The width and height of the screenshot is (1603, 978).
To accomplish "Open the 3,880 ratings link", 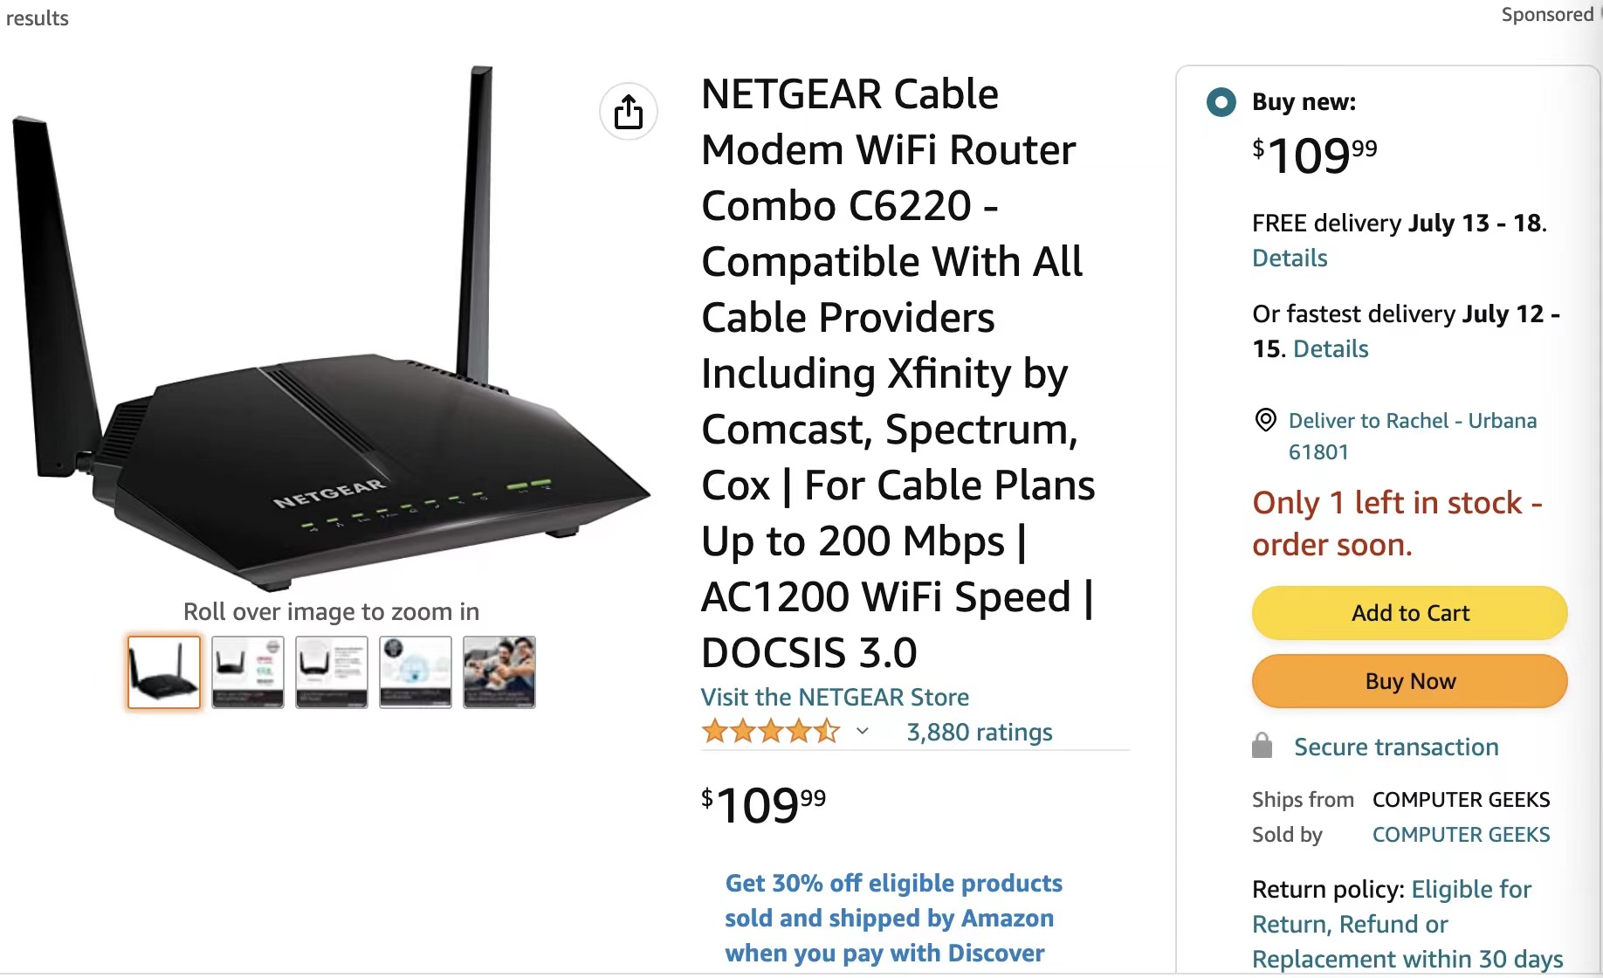I will click(x=979, y=732).
